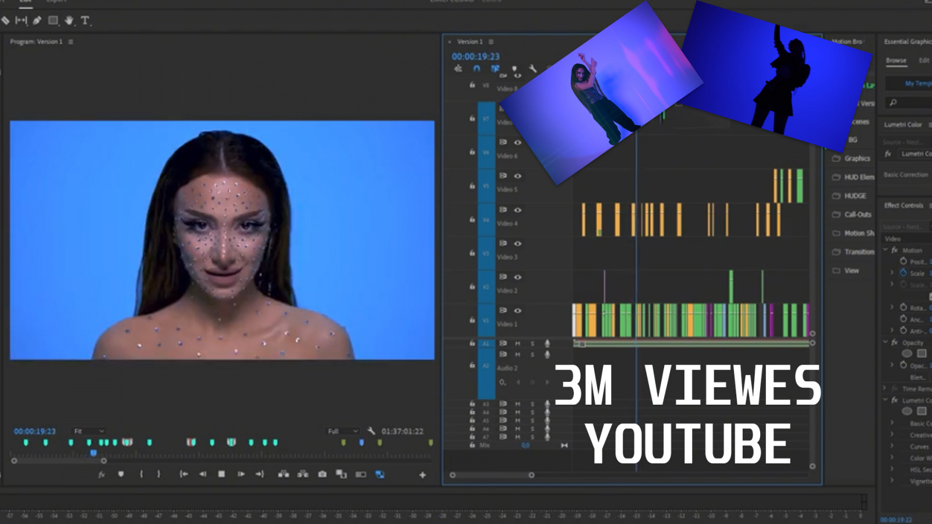Image resolution: width=932 pixels, height=524 pixels.
Task: Select the Slip tool in the top toolbar
Action: click(x=21, y=20)
